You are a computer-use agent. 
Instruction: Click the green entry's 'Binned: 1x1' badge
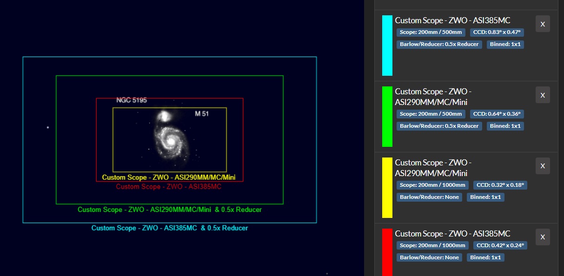505,126
